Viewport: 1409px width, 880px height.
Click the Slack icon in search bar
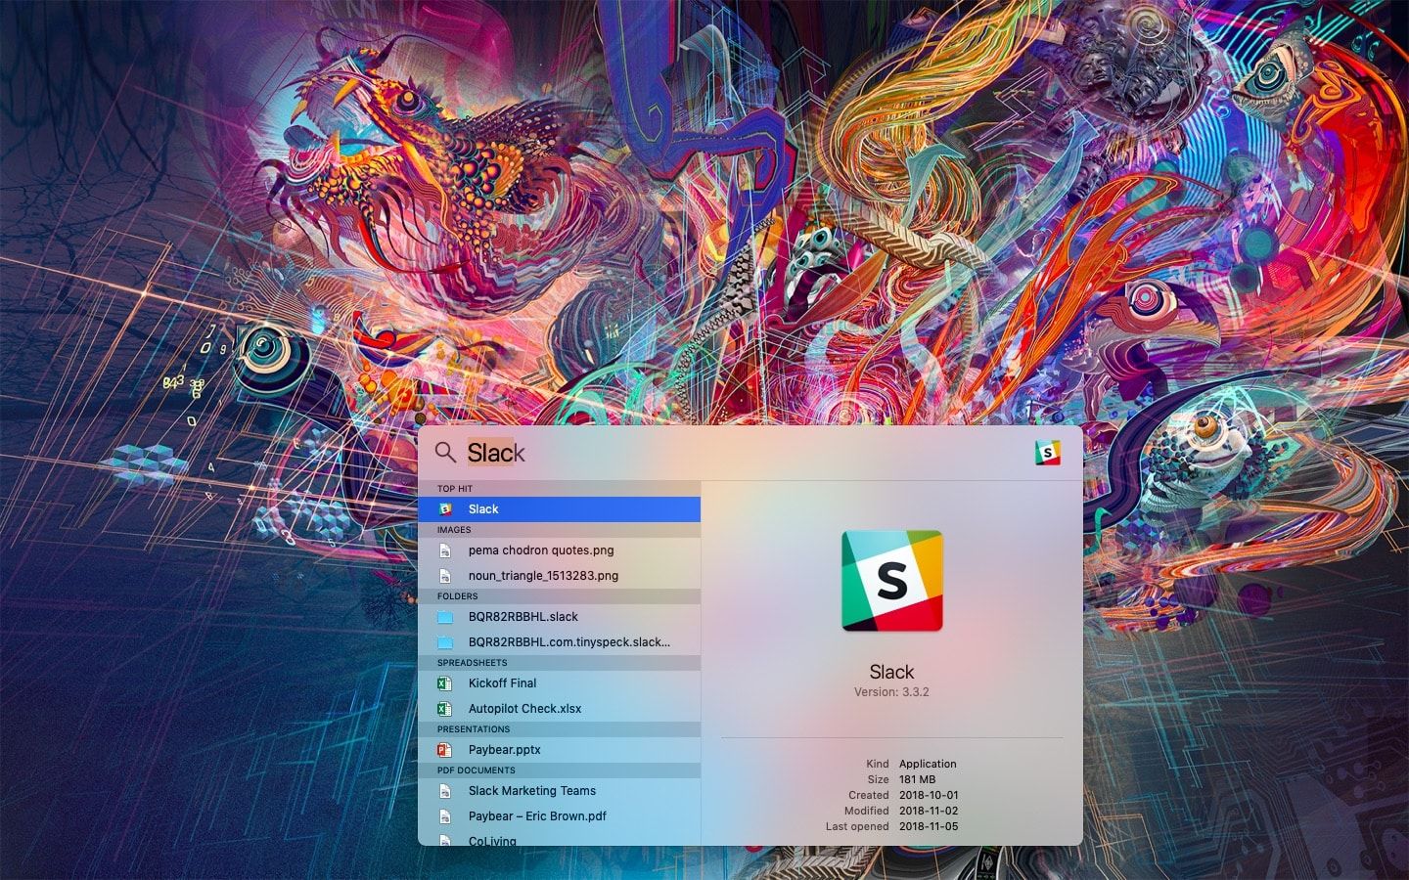point(1048,453)
